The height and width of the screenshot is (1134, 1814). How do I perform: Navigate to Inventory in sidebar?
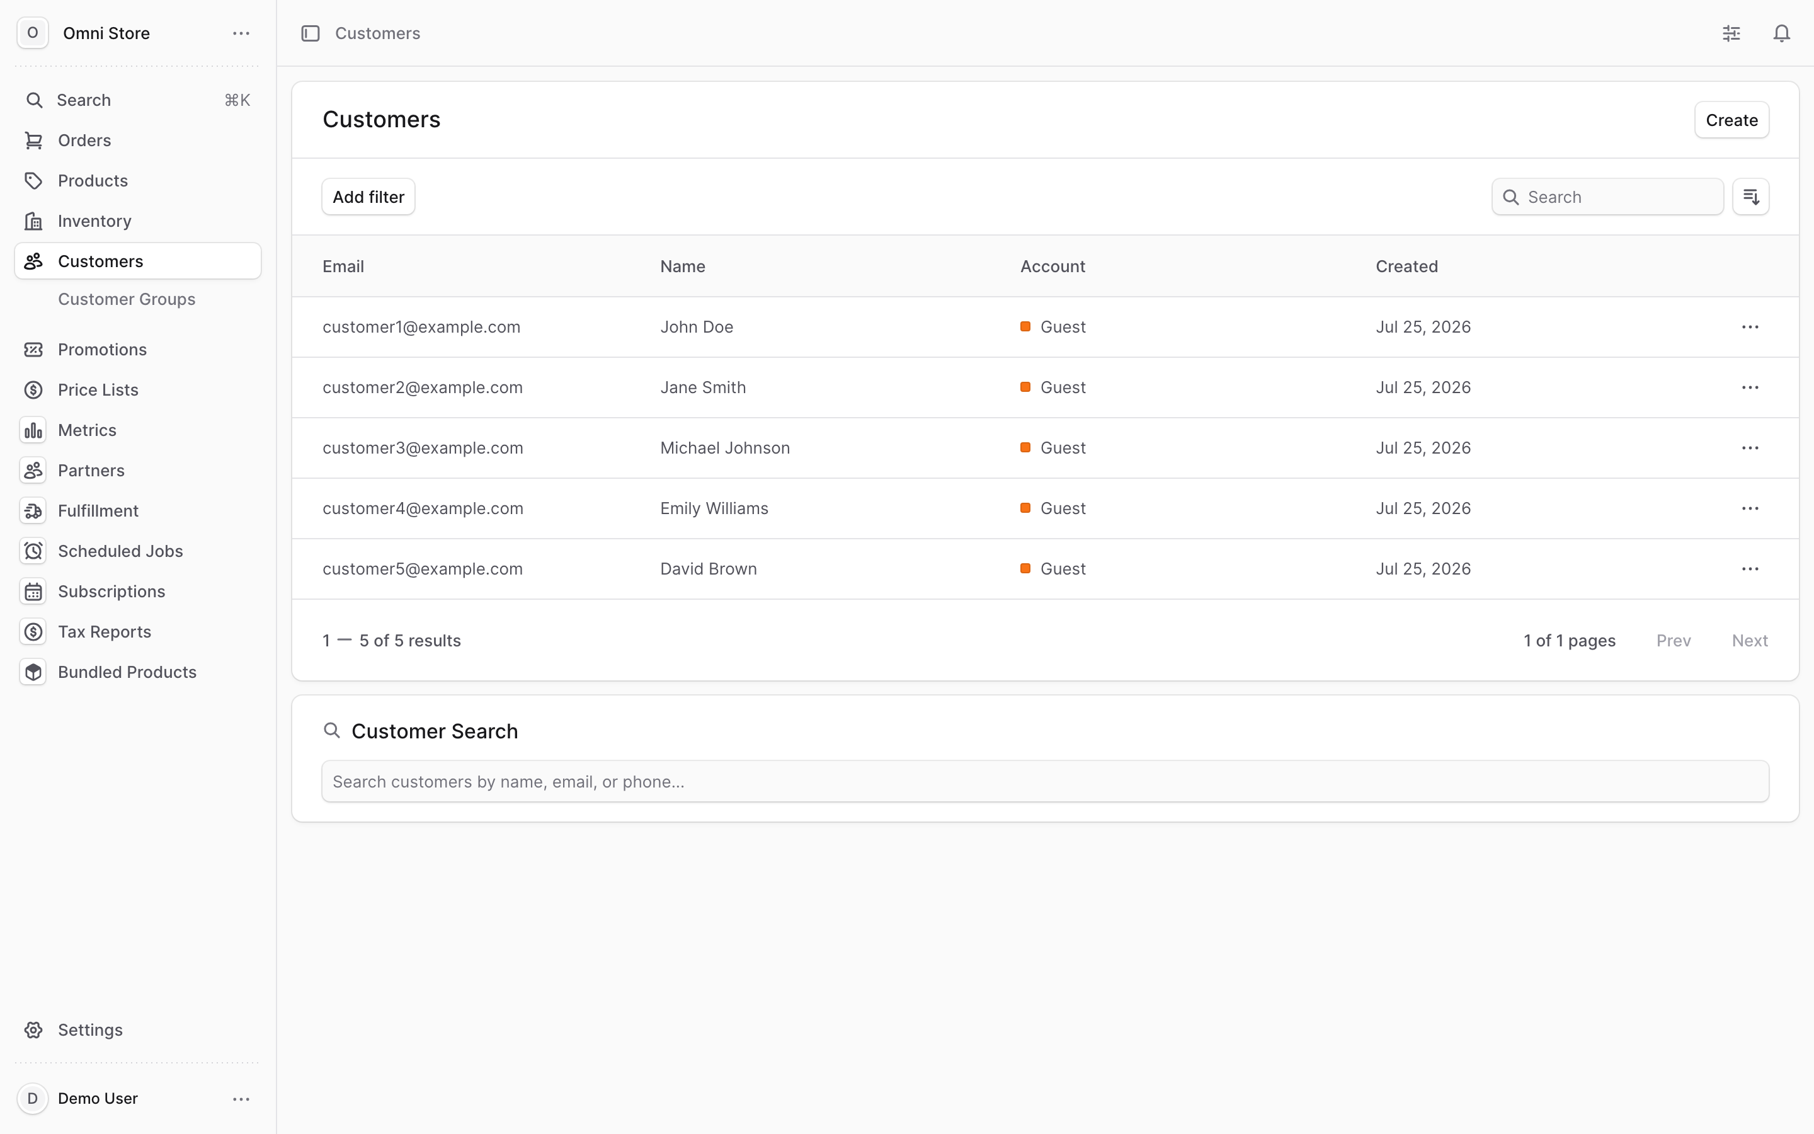[x=138, y=221]
